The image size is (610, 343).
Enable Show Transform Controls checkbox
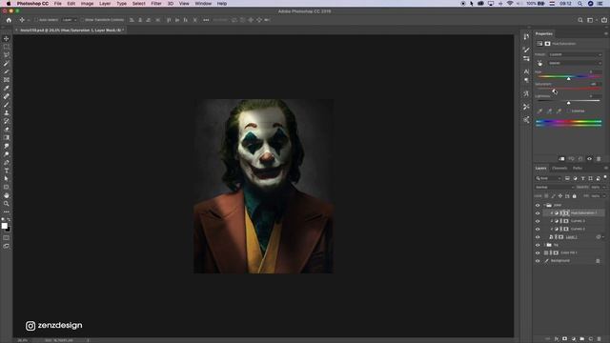(82, 20)
